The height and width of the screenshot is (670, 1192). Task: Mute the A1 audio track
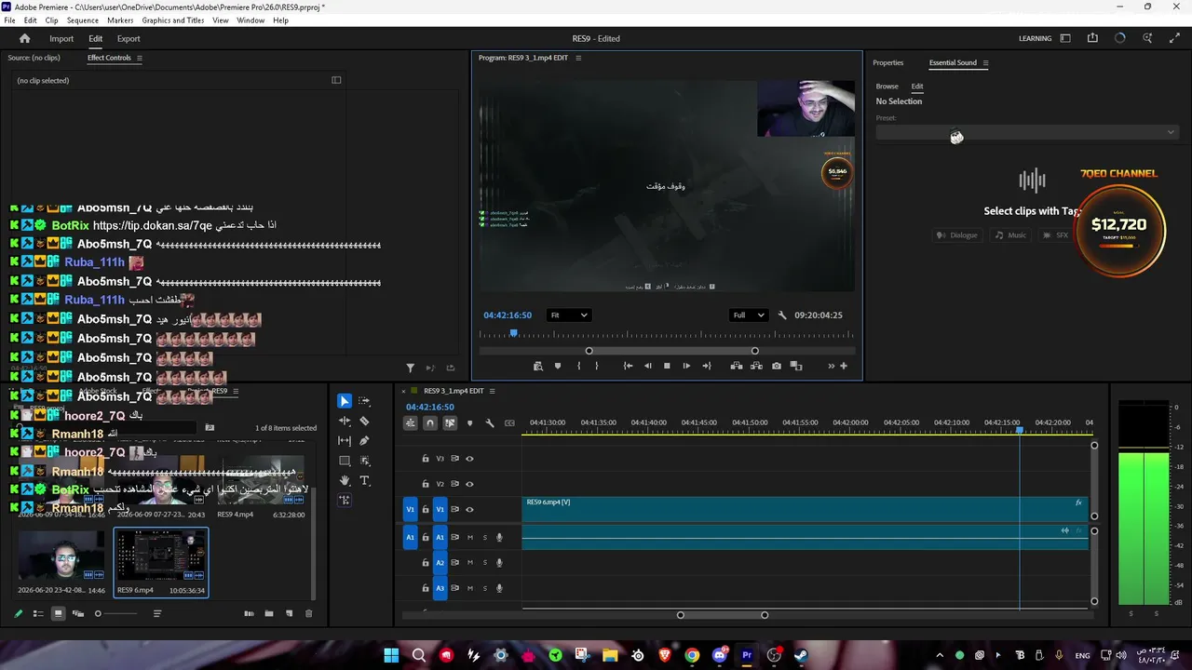469,537
